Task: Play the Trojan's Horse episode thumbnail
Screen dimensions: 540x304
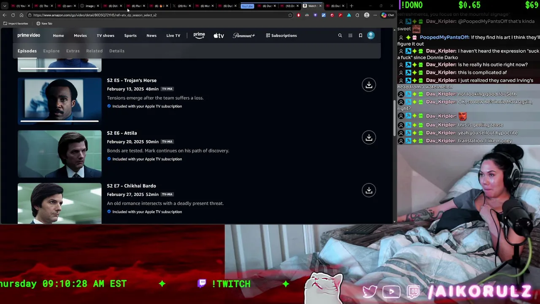Action: pyautogui.click(x=59, y=101)
